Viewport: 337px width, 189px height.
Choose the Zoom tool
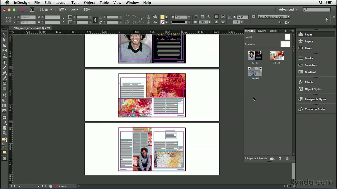coord(4,133)
